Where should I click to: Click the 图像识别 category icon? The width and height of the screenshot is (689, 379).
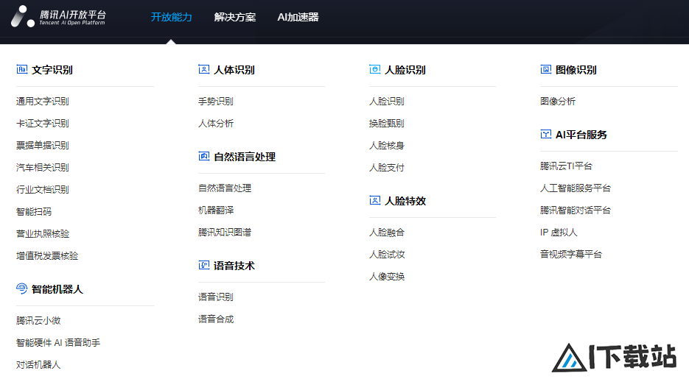click(546, 69)
